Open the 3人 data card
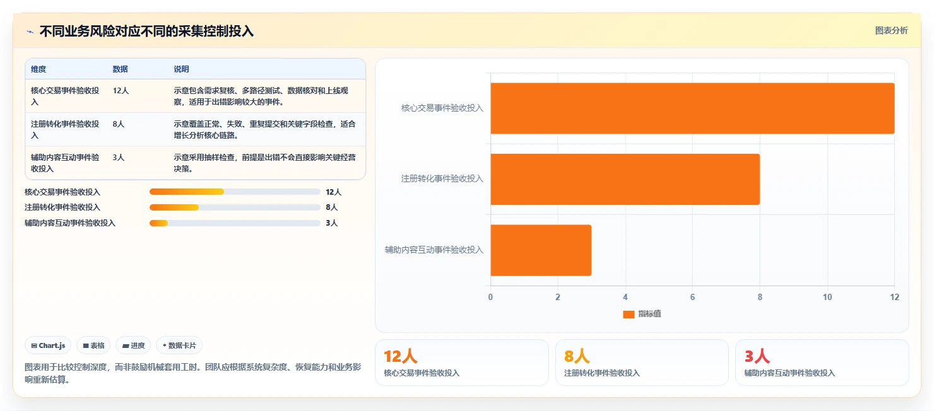 pyautogui.click(x=822, y=362)
